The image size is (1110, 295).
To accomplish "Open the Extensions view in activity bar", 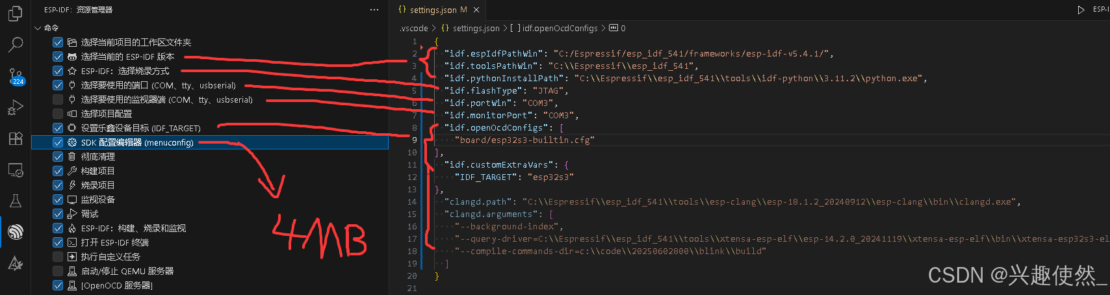I will pyautogui.click(x=15, y=138).
